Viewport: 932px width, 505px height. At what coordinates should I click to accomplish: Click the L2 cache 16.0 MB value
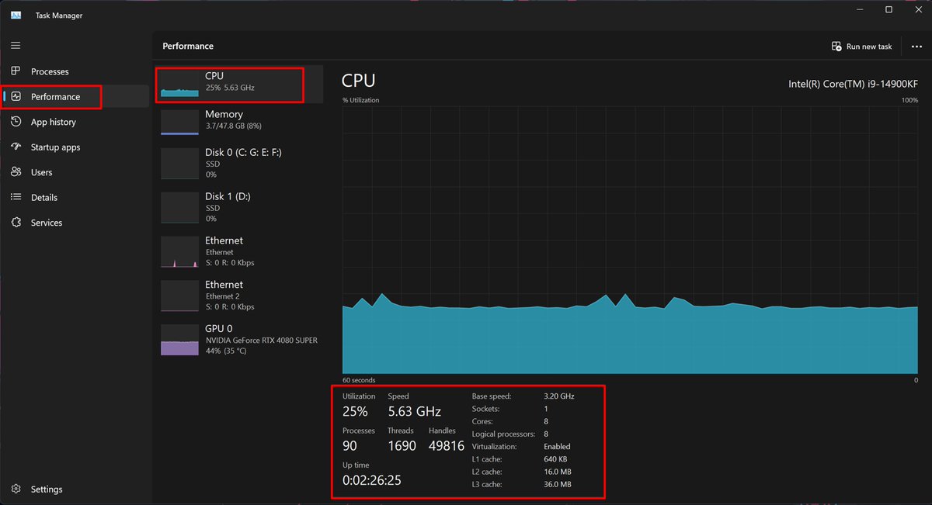(x=558, y=472)
